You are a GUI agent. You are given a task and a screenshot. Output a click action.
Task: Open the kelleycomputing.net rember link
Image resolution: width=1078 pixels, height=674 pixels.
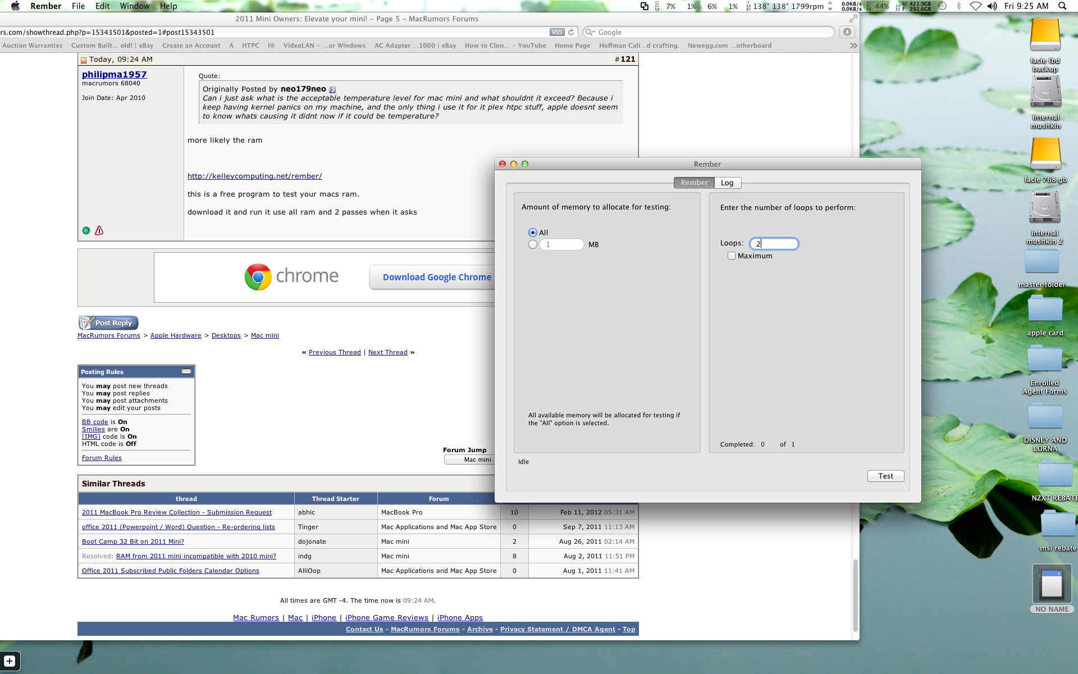point(254,176)
